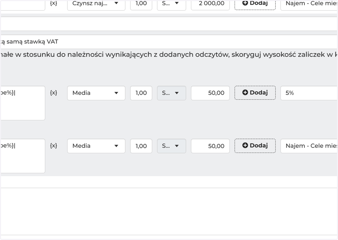This screenshot has width=338, height=240.
Task: Open the Media dropdown in the 5% row
Action: 96,93
